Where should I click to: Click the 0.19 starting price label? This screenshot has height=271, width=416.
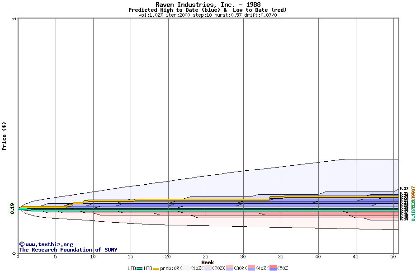[13, 208]
